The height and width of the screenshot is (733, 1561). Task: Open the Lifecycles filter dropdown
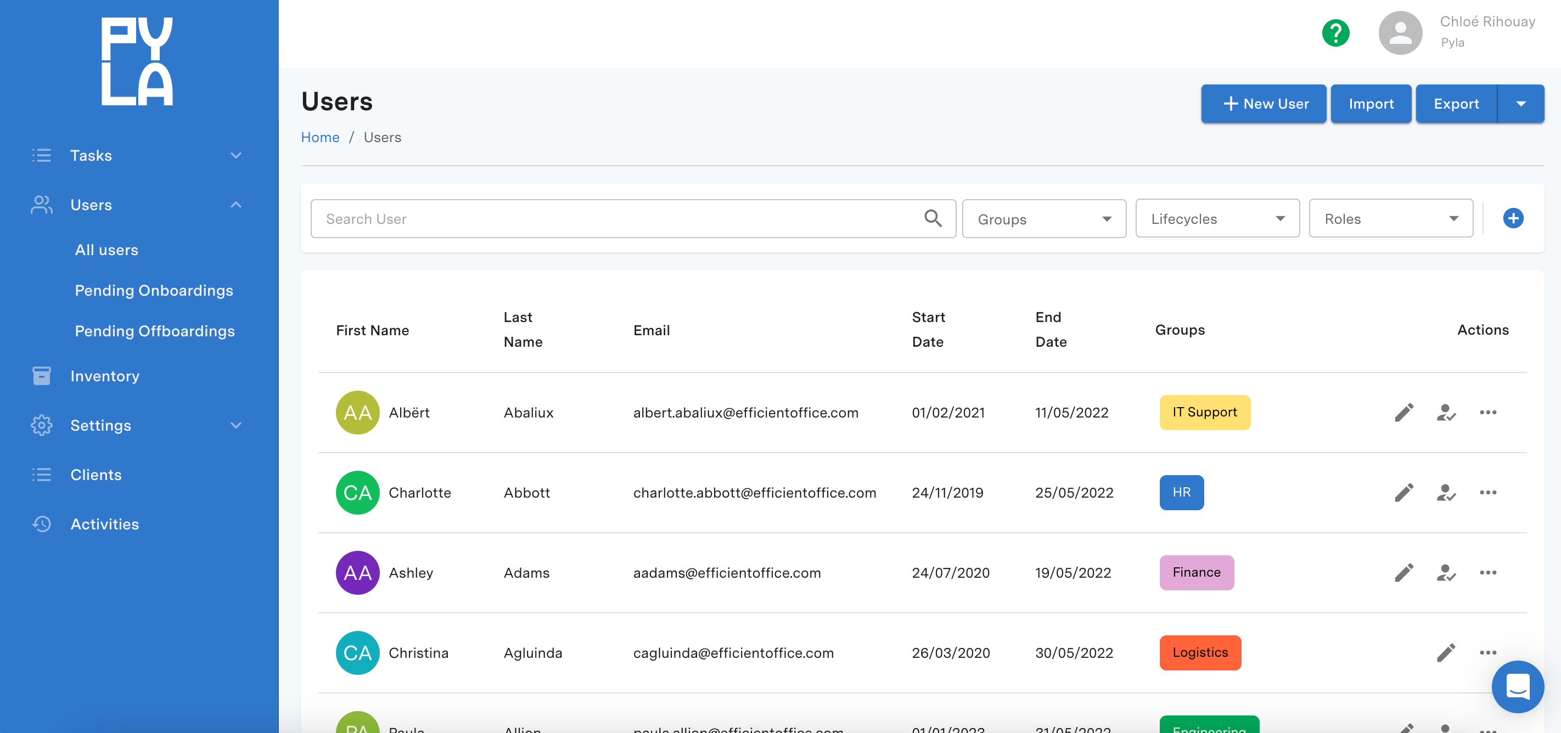1217,218
